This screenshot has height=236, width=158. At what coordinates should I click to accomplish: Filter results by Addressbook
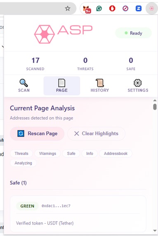(x=116, y=154)
